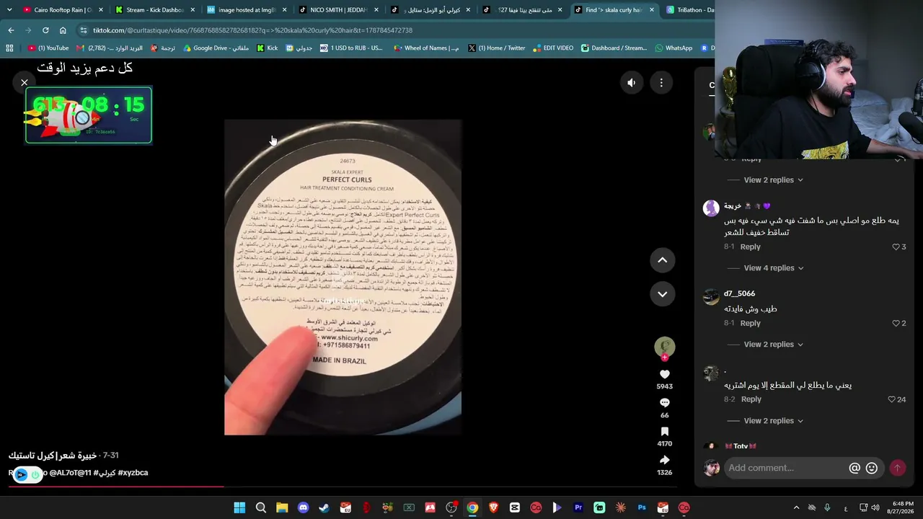Open the Google Drive bookmark

pyautogui.click(x=216, y=48)
